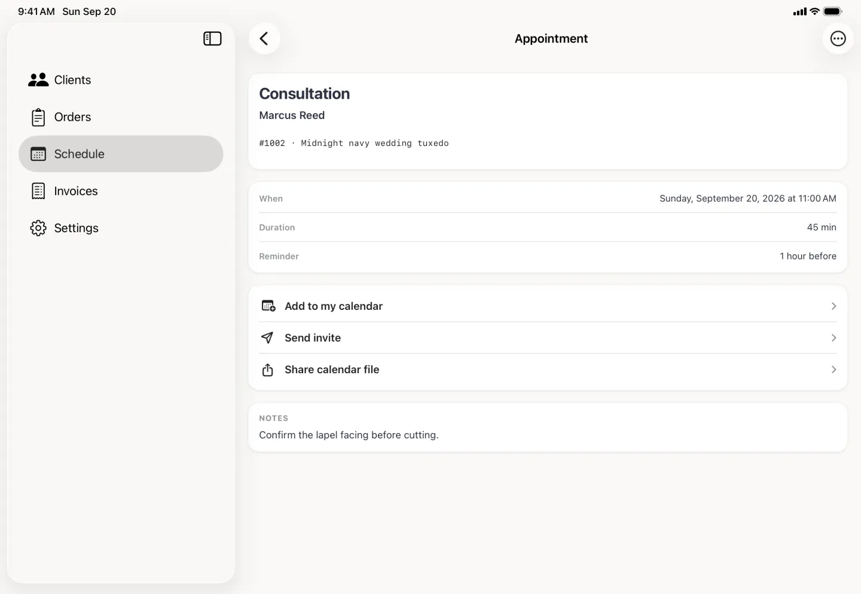This screenshot has height=594, width=861.
Task: Click the NOTES section header
Action: point(274,418)
